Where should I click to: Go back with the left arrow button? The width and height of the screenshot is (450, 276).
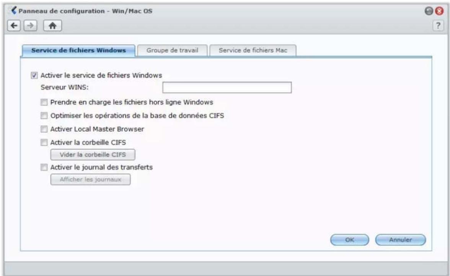point(14,26)
